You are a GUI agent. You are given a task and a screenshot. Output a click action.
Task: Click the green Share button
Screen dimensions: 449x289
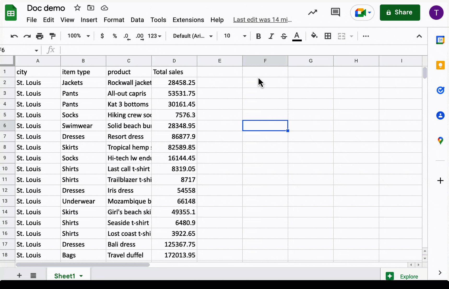[400, 12]
